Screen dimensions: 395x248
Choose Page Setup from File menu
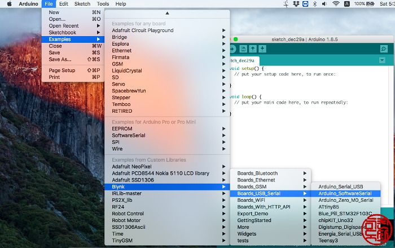(73, 70)
